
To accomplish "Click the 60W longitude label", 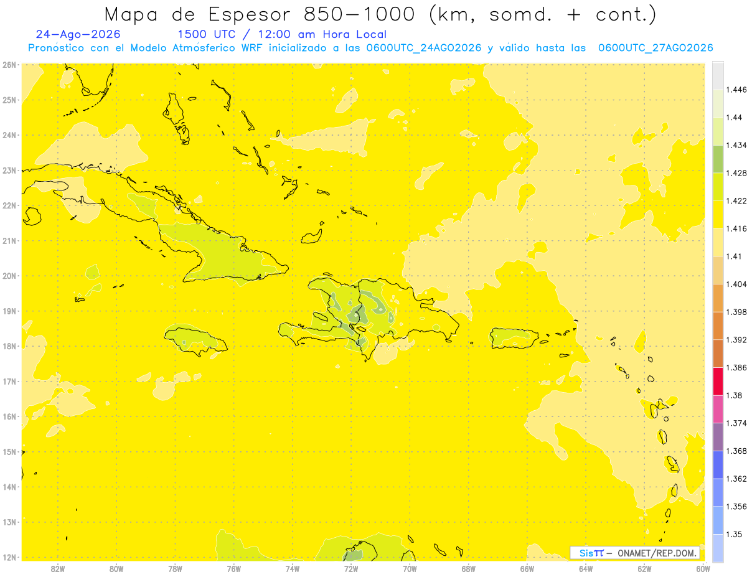I will coord(703,568).
